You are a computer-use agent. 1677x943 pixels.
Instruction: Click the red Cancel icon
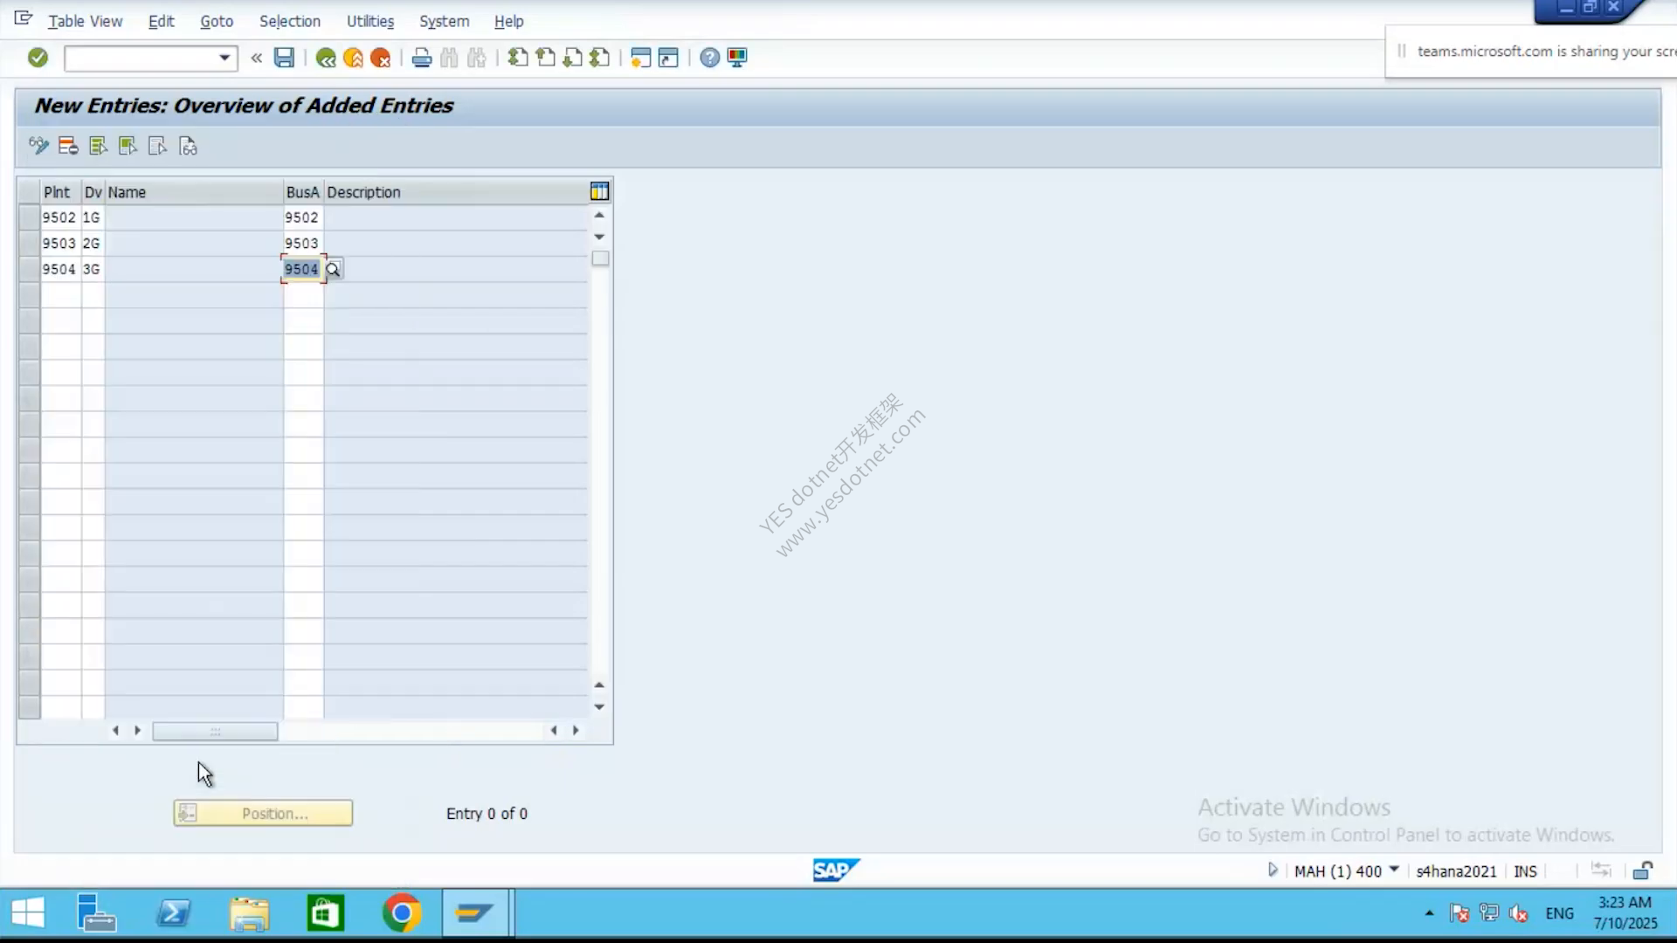[380, 58]
